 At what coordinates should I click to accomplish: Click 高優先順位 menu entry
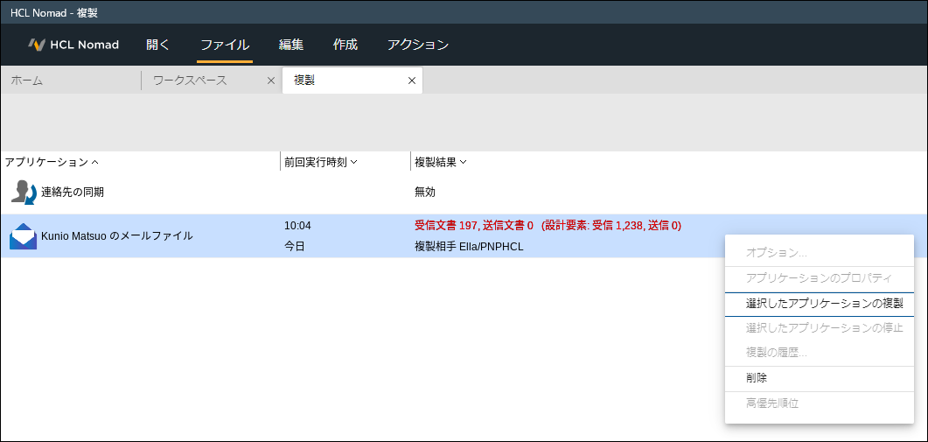819,403
